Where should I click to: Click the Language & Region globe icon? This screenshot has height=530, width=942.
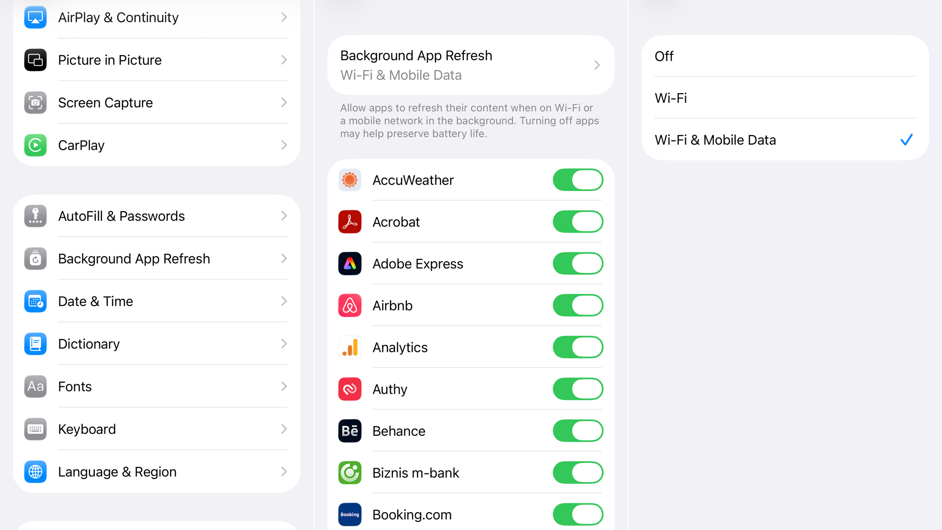35,472
